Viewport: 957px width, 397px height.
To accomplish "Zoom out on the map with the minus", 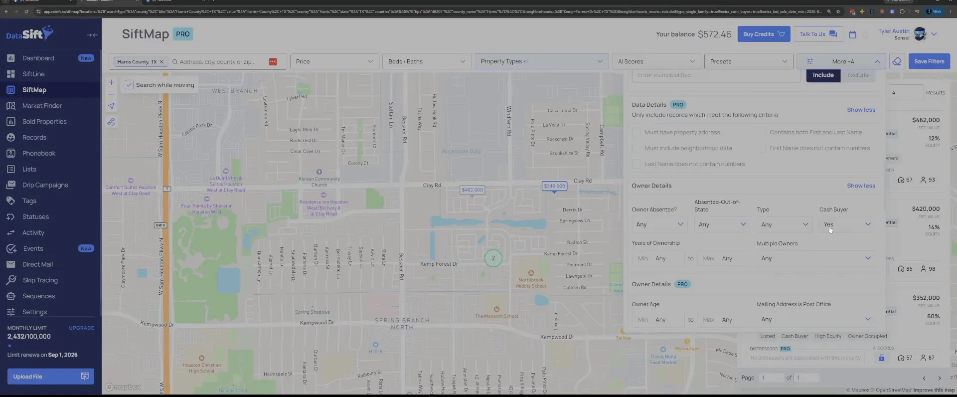I will [111, 94].
